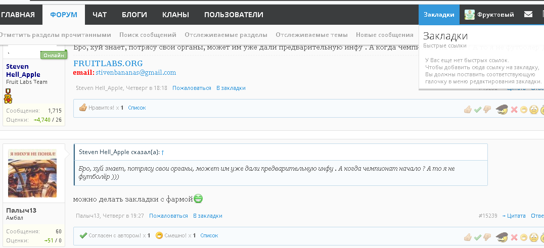This screenshot has height=248, width=544.
Task: Open the ФОРУМ tab
Action: coord(64,15)
